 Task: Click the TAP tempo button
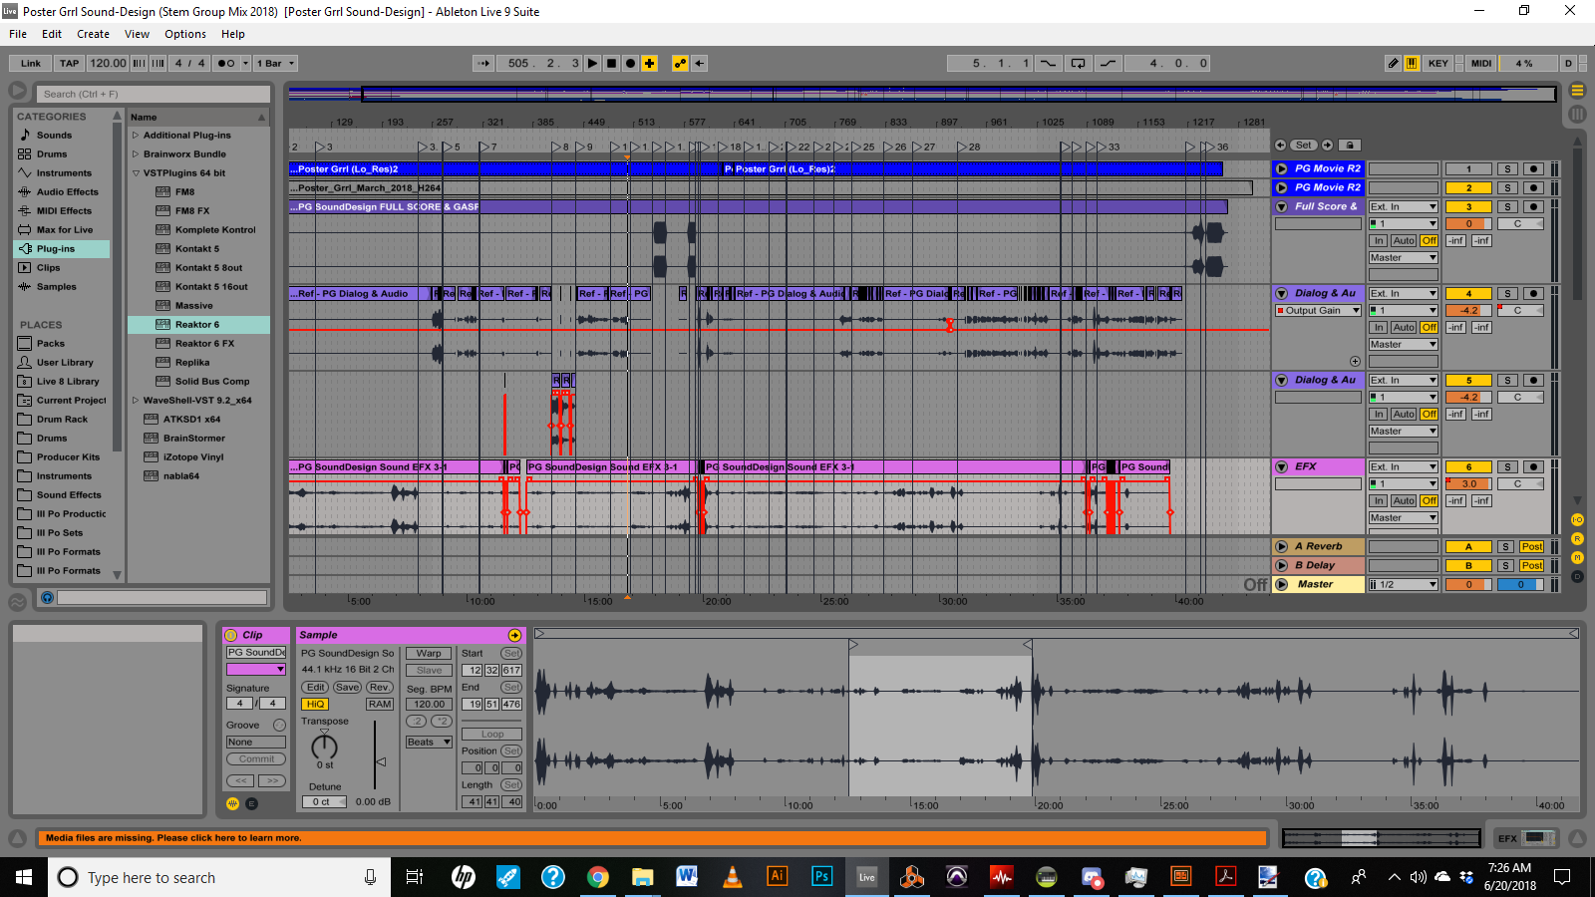point(69,63)
